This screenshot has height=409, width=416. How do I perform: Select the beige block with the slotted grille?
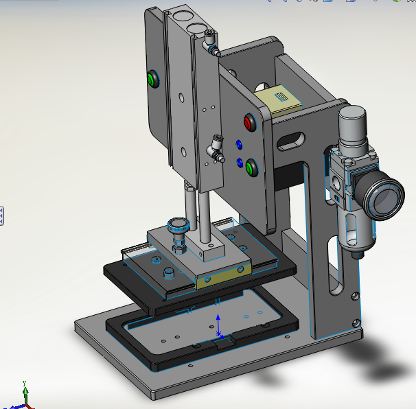coord(278,100)
